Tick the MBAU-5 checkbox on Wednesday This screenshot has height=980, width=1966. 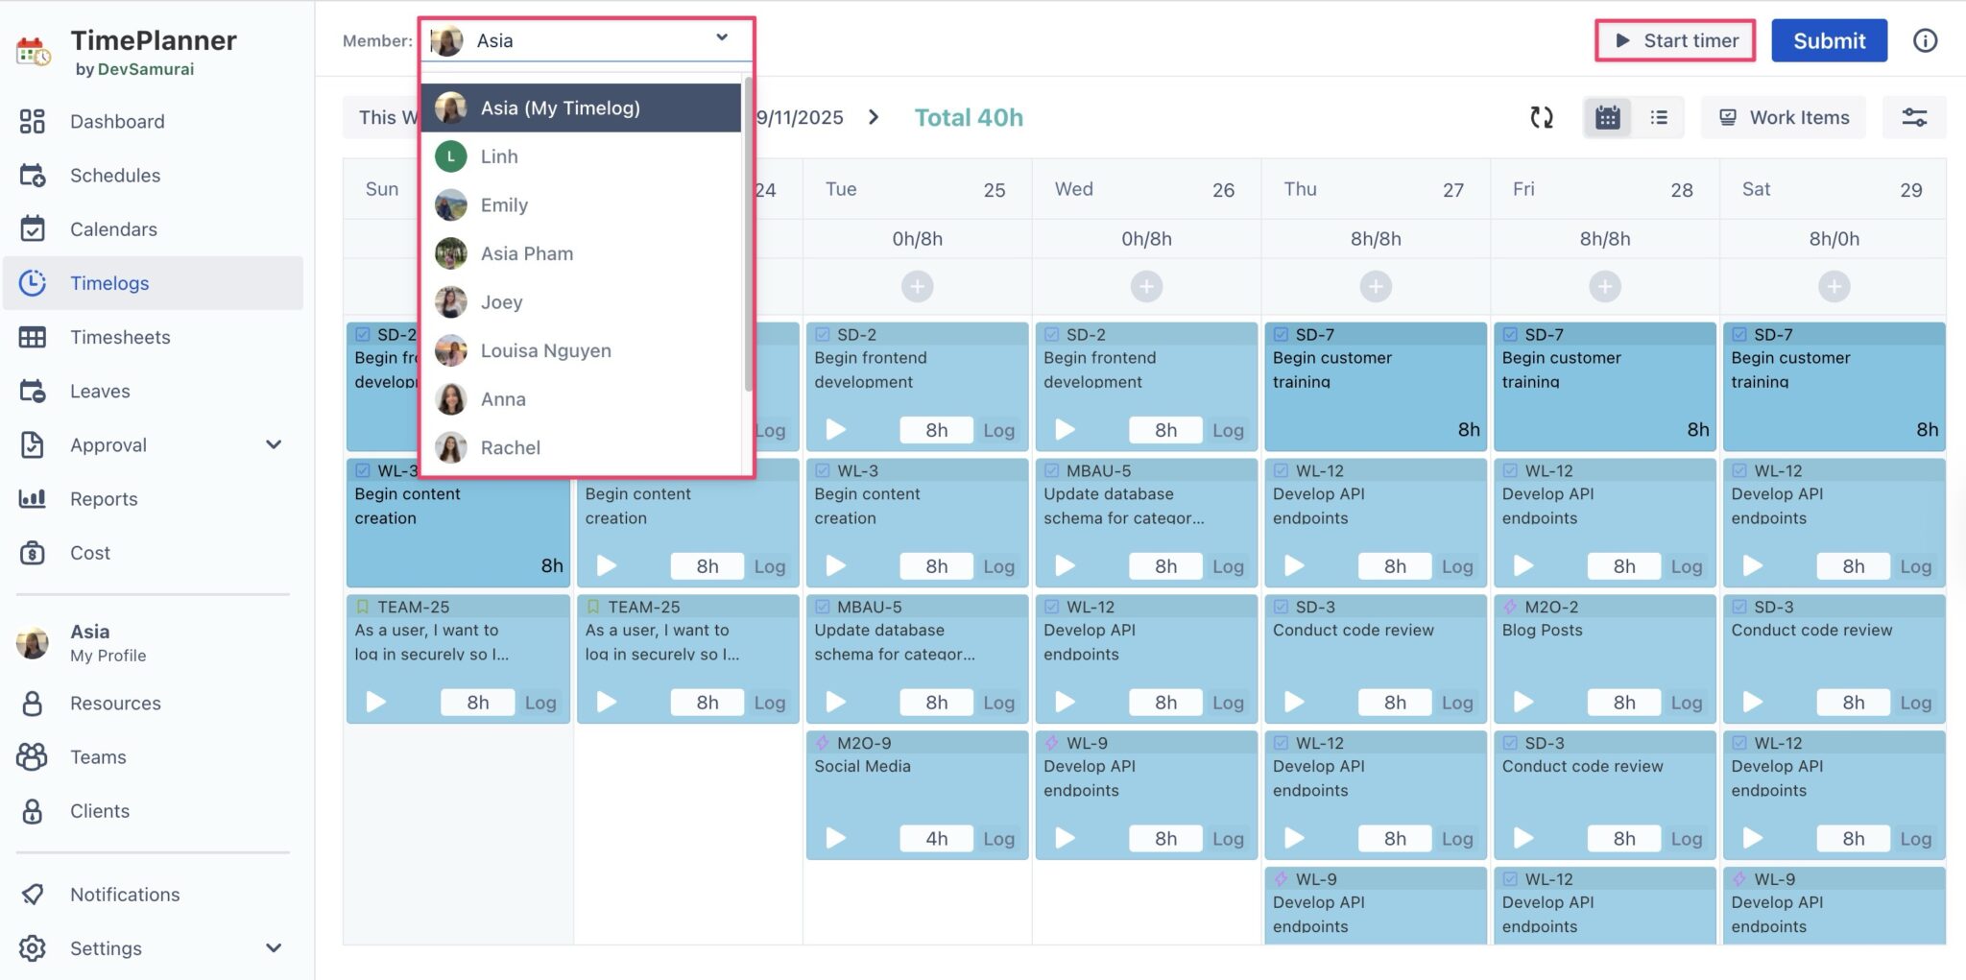pyautogui.click(x=1052, y=470)
